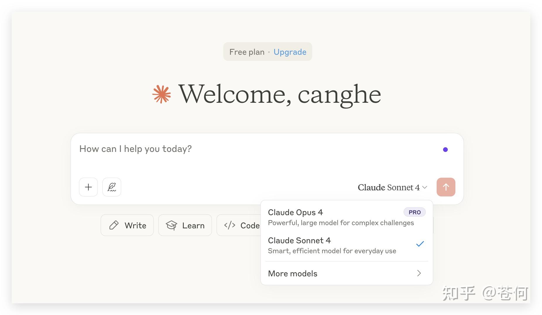Click the graduation cap Learn icon
Image resolution: width=542 pixels, height=315 pixels.
[171, 225]
